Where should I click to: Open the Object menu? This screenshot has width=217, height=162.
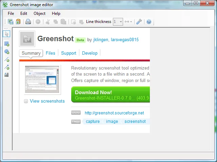(x=39, y=13)
